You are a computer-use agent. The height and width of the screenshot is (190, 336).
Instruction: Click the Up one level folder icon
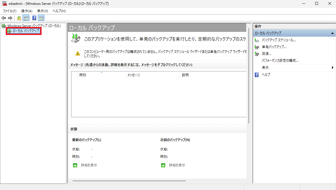point(19,18)
